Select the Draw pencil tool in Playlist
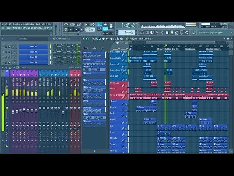 coord(93,39)
